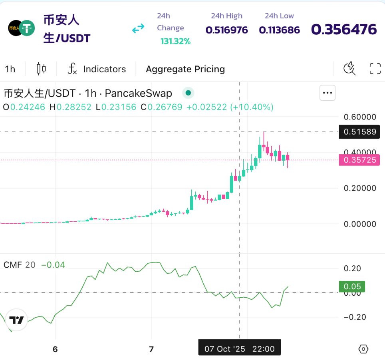Click the pink current price label 0.35725
385x360 pixels.
pos(359,160)
